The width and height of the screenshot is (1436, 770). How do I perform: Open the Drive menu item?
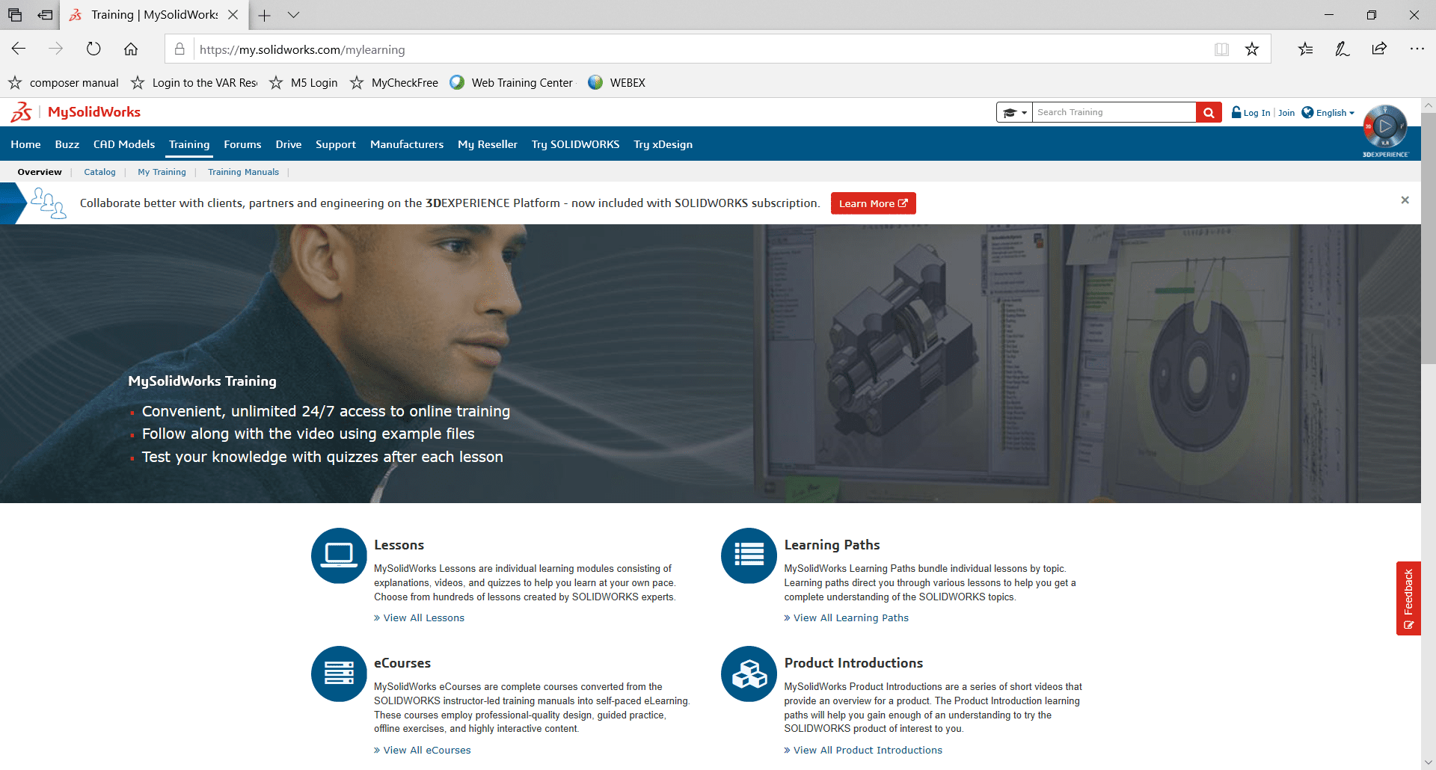point(288,144)
